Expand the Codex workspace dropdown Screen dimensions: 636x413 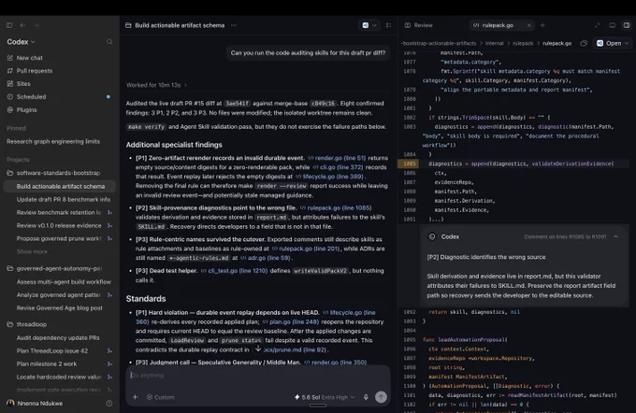coord(21,42)
